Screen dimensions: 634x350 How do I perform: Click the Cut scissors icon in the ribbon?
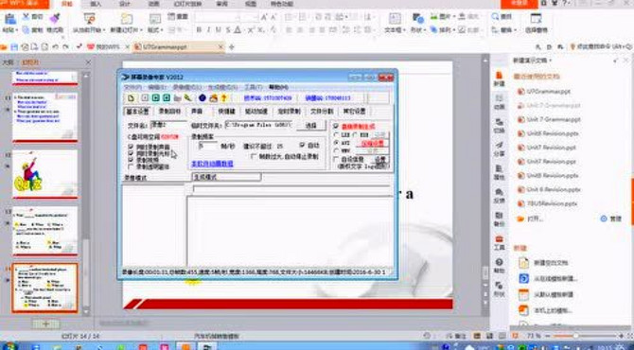pyautogui.click(x=26, y=17)
